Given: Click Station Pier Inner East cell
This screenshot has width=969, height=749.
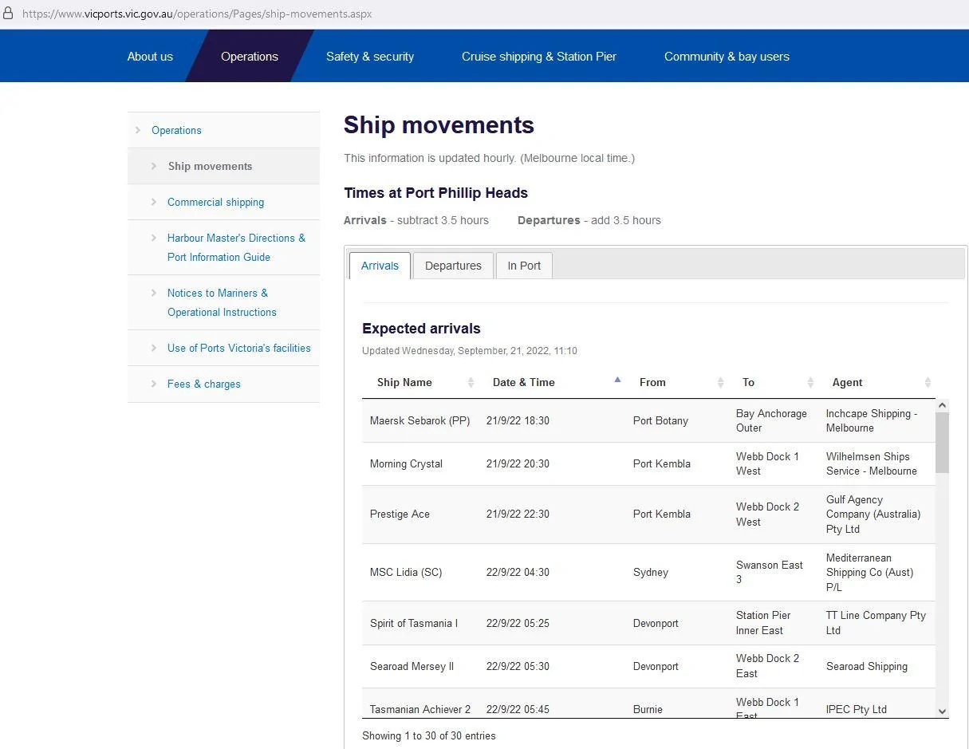Looking at the screenshot, I should pos(763,623).
